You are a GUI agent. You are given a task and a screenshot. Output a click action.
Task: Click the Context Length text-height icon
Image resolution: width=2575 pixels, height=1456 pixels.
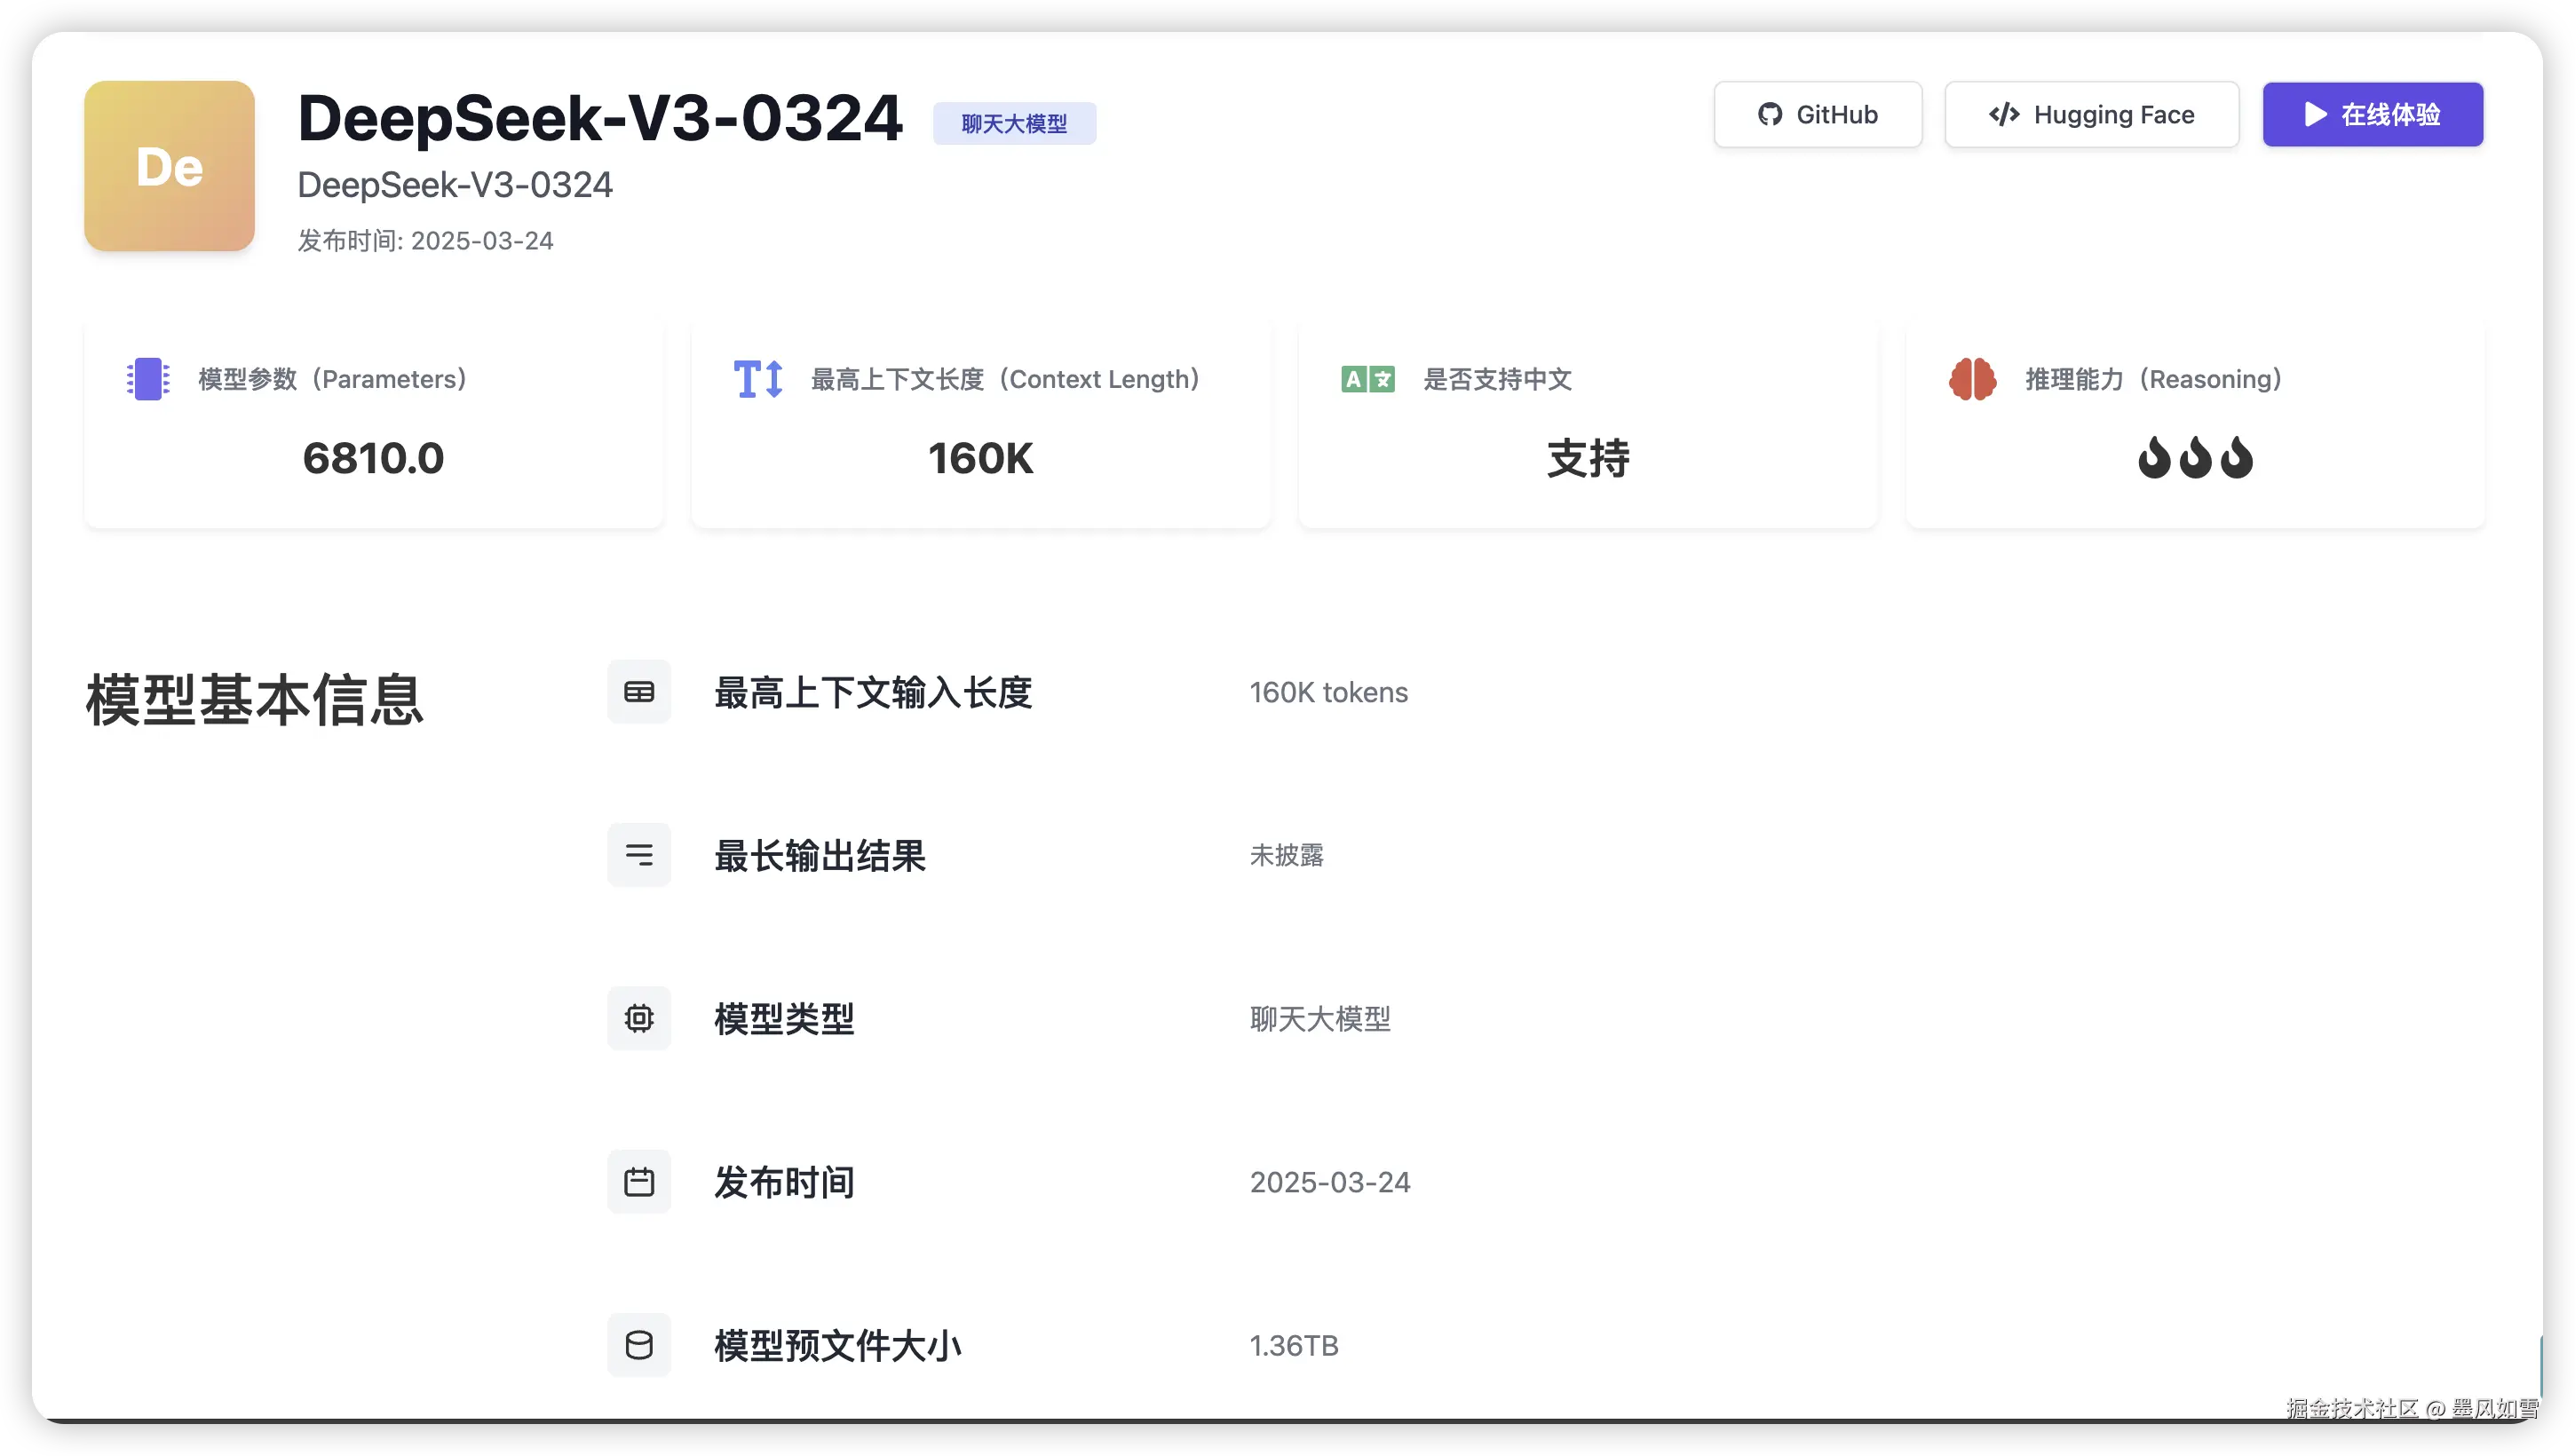758,379
